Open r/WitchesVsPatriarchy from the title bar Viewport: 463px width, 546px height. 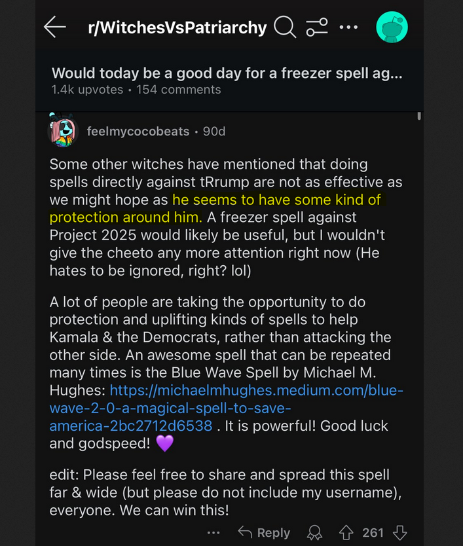coord(177,27)
